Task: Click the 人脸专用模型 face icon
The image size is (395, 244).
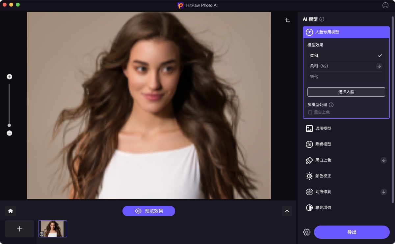Action: click(309, 32)
